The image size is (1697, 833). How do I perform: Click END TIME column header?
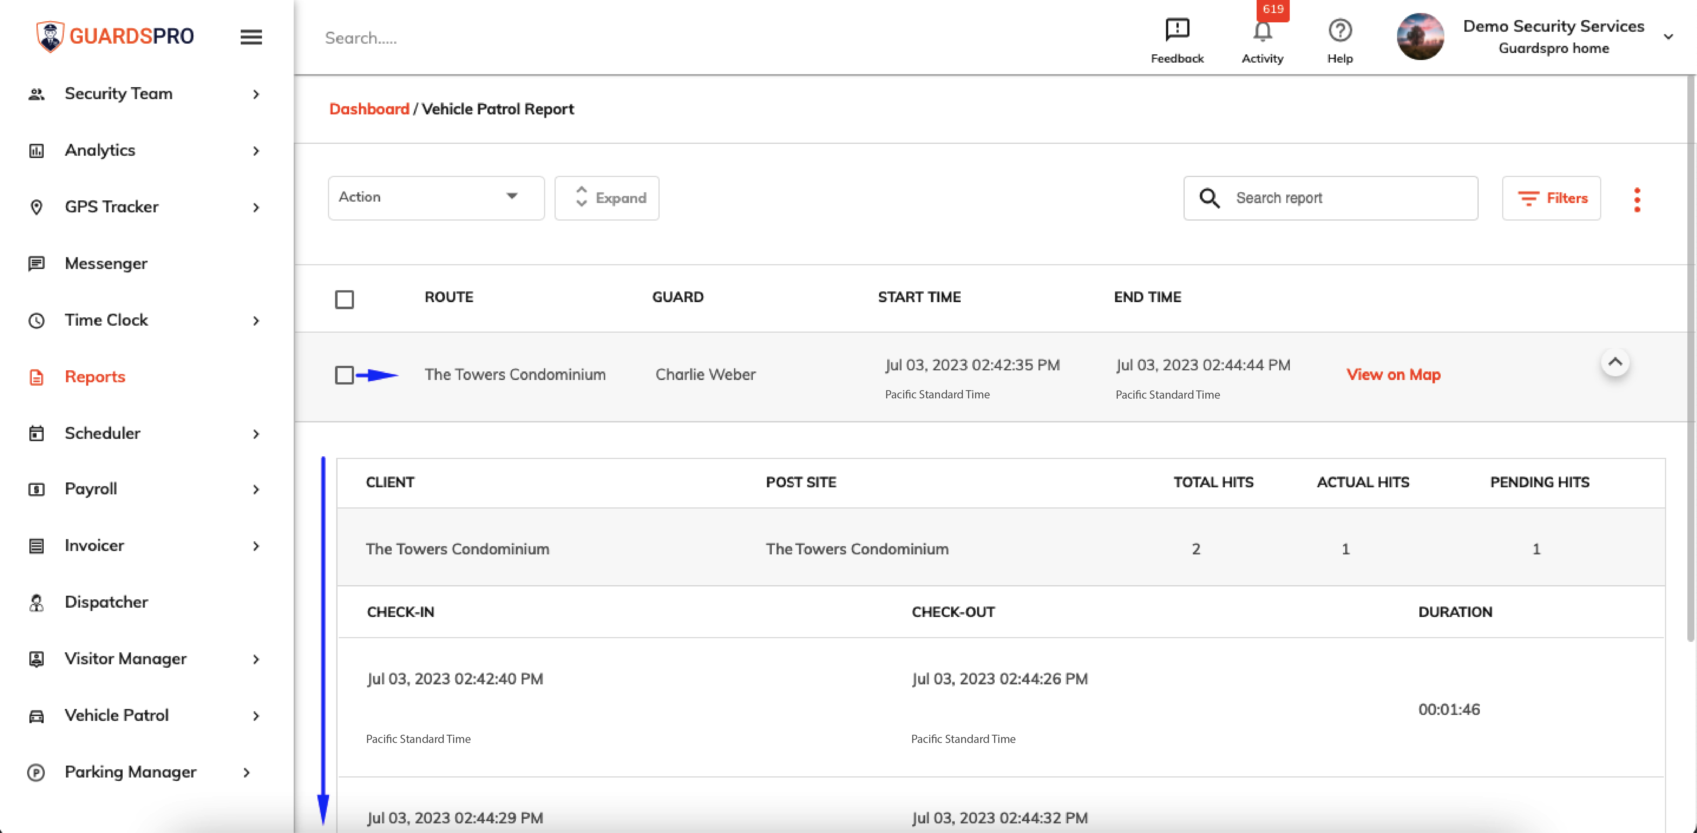tap(1148, 298)
